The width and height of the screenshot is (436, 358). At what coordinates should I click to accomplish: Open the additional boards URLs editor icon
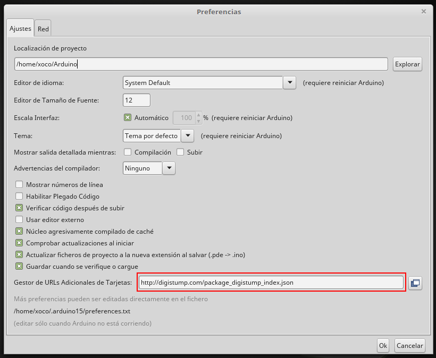pos(415,283)
